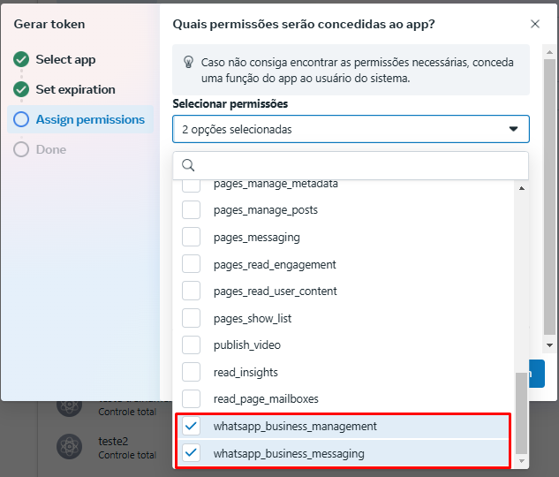The height and width of the screenshot is (477, 559).
Task: Click the teste2 app gear icon
Action: point(69,447)
